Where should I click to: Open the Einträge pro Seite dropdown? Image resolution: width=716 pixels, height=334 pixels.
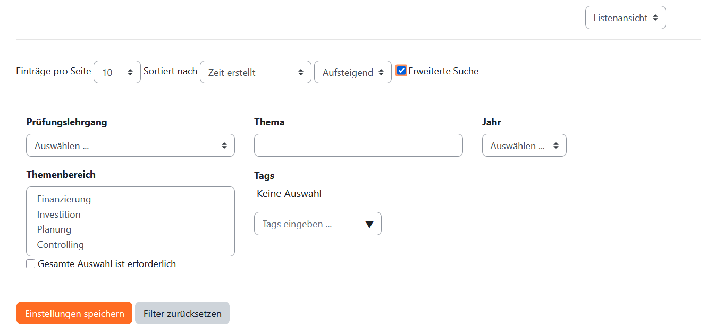point(117,72)
